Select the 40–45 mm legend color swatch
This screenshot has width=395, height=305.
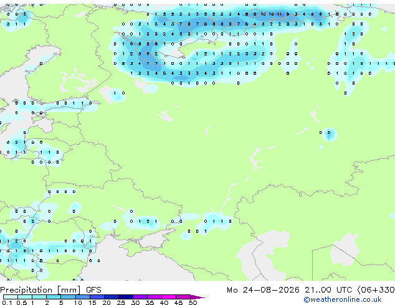[x=168, y=297]
